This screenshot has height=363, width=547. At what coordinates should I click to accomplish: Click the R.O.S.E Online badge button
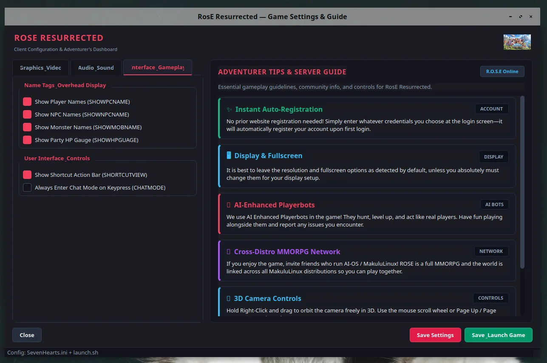tap(502, 71)
